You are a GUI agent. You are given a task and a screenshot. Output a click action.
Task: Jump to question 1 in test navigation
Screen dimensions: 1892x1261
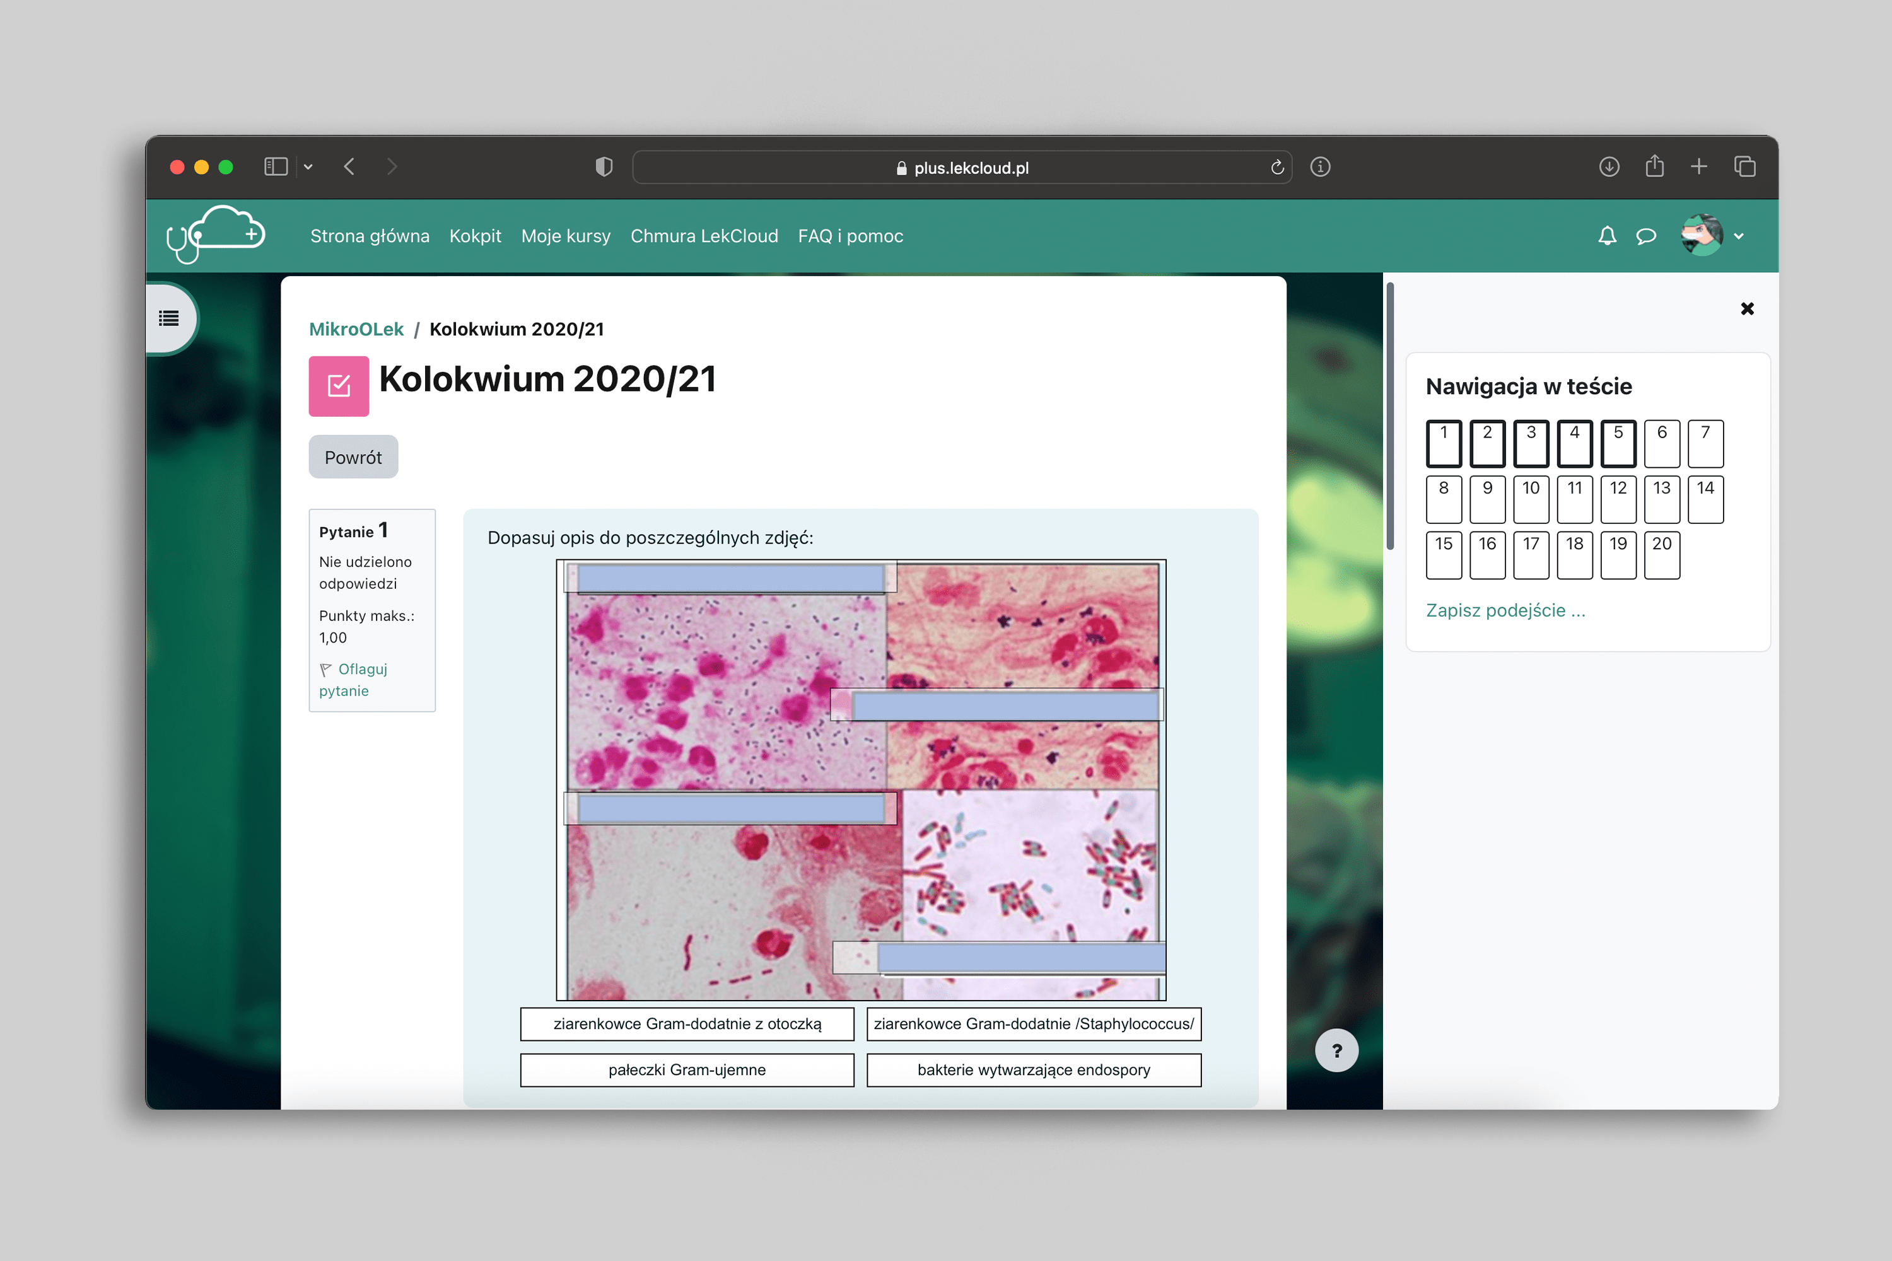1444,443
